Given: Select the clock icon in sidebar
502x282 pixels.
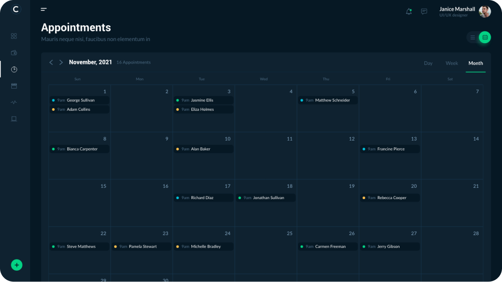Looking at the screenshot, I should (x=14, y=69).
